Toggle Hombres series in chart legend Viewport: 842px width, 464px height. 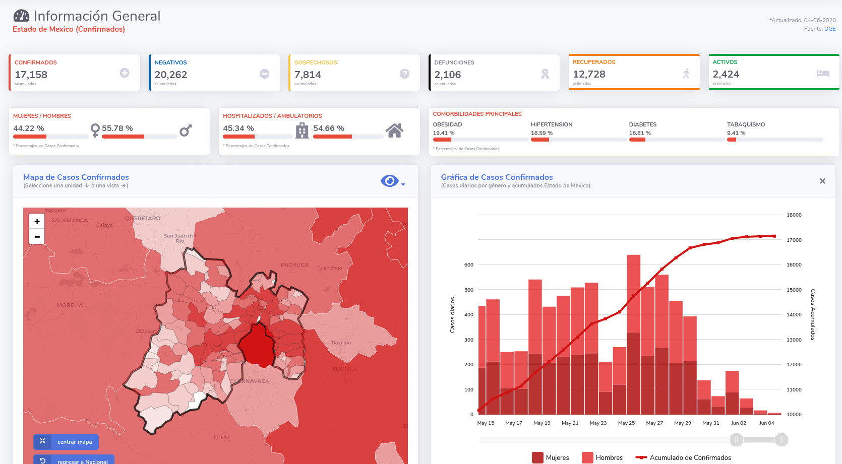(602, 457)
